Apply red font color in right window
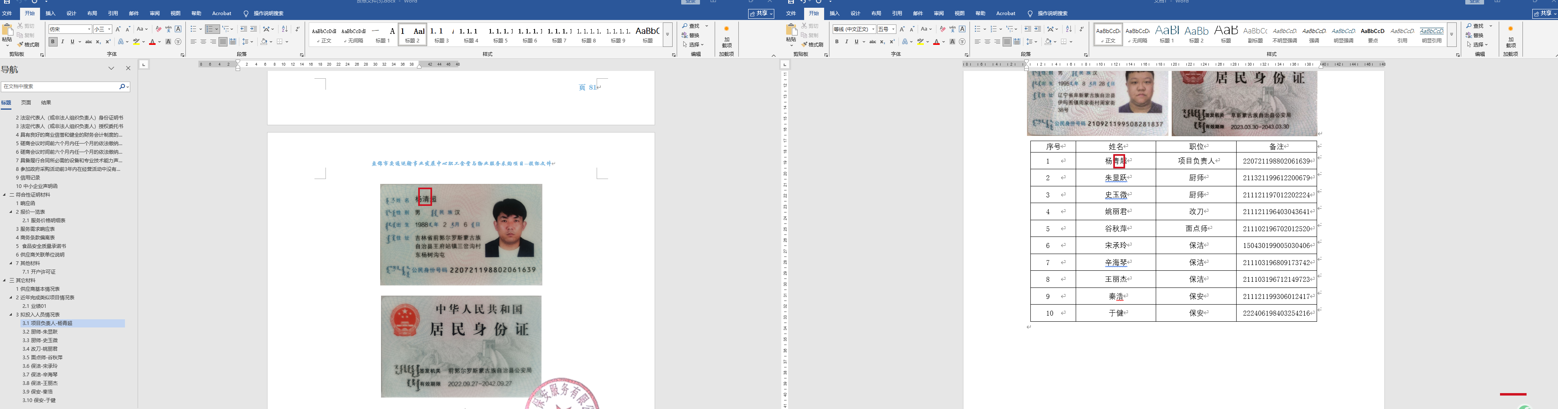The image size is (1558, 409). pos(936,42)
